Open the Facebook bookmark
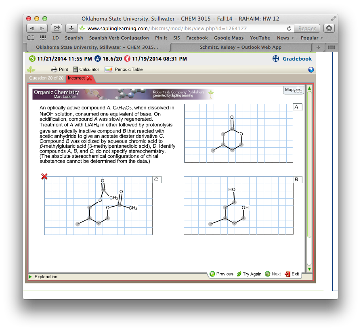This screenshot has width=361, height=331. [x=197, y=38]
